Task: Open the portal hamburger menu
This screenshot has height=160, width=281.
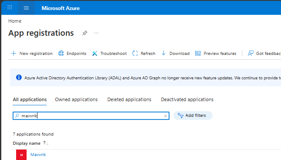Action: tap(26, 8)
